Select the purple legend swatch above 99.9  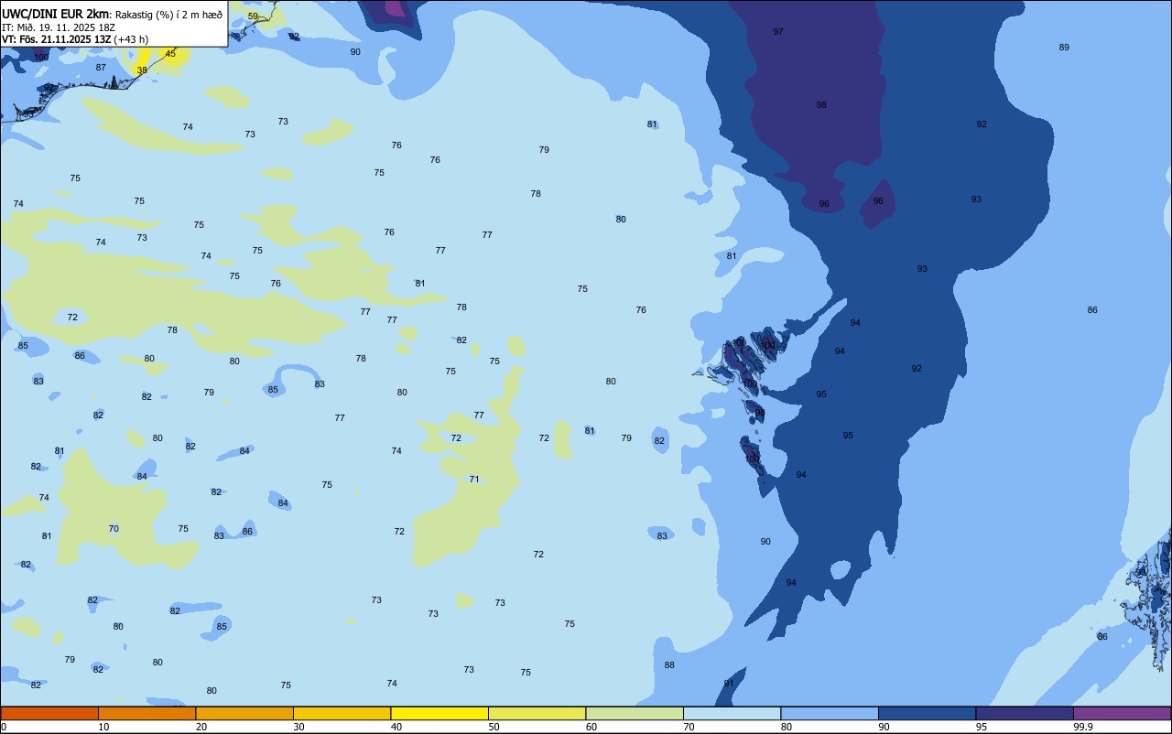(1122, 713)
